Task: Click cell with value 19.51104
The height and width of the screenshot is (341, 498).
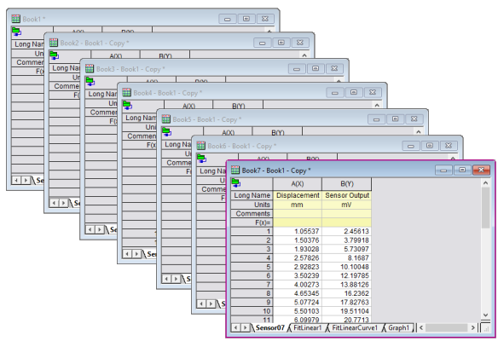Action: [347, 311]
